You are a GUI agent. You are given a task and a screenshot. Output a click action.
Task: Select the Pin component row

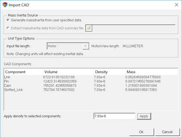(x=91, y=81)
